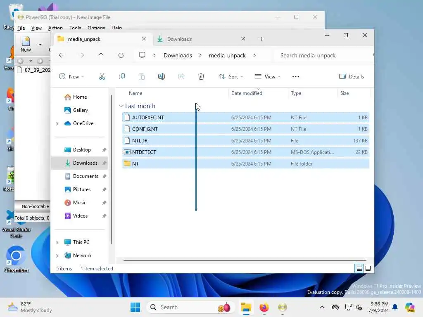Screen dimensions: 423x317
Task: Select the CONFIG.NT file
Action: pyautogui.click(x=245, y=129)
